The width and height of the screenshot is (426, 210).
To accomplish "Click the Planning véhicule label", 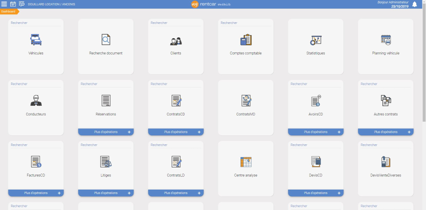I will [x=386, y=53].
